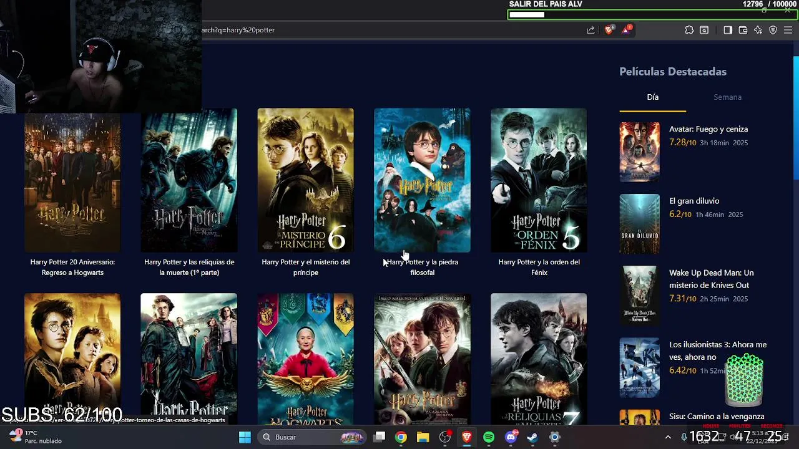Switch to Brave browser taskbar icon
The height and width of the screenshot is (449, 799).
467,437
